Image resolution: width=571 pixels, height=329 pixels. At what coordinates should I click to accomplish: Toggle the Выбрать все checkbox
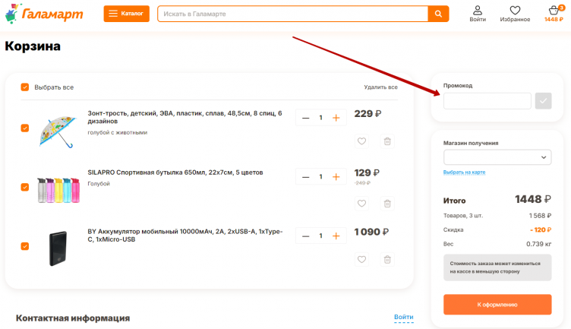coord(25,87)
